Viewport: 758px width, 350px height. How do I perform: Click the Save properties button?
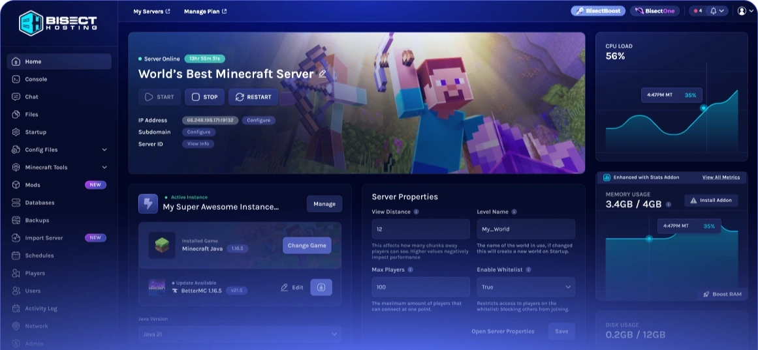[561, 331]
